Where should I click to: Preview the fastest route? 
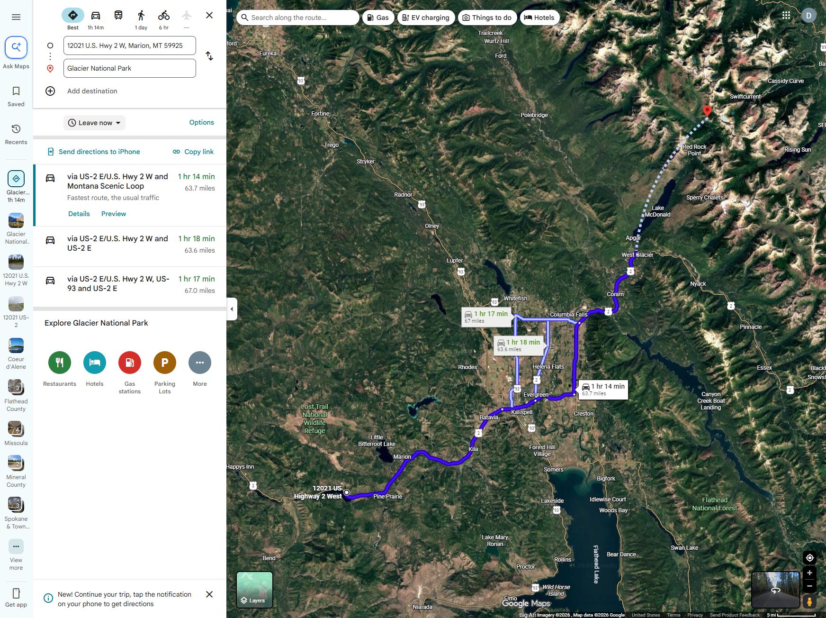tap(114, 214)
